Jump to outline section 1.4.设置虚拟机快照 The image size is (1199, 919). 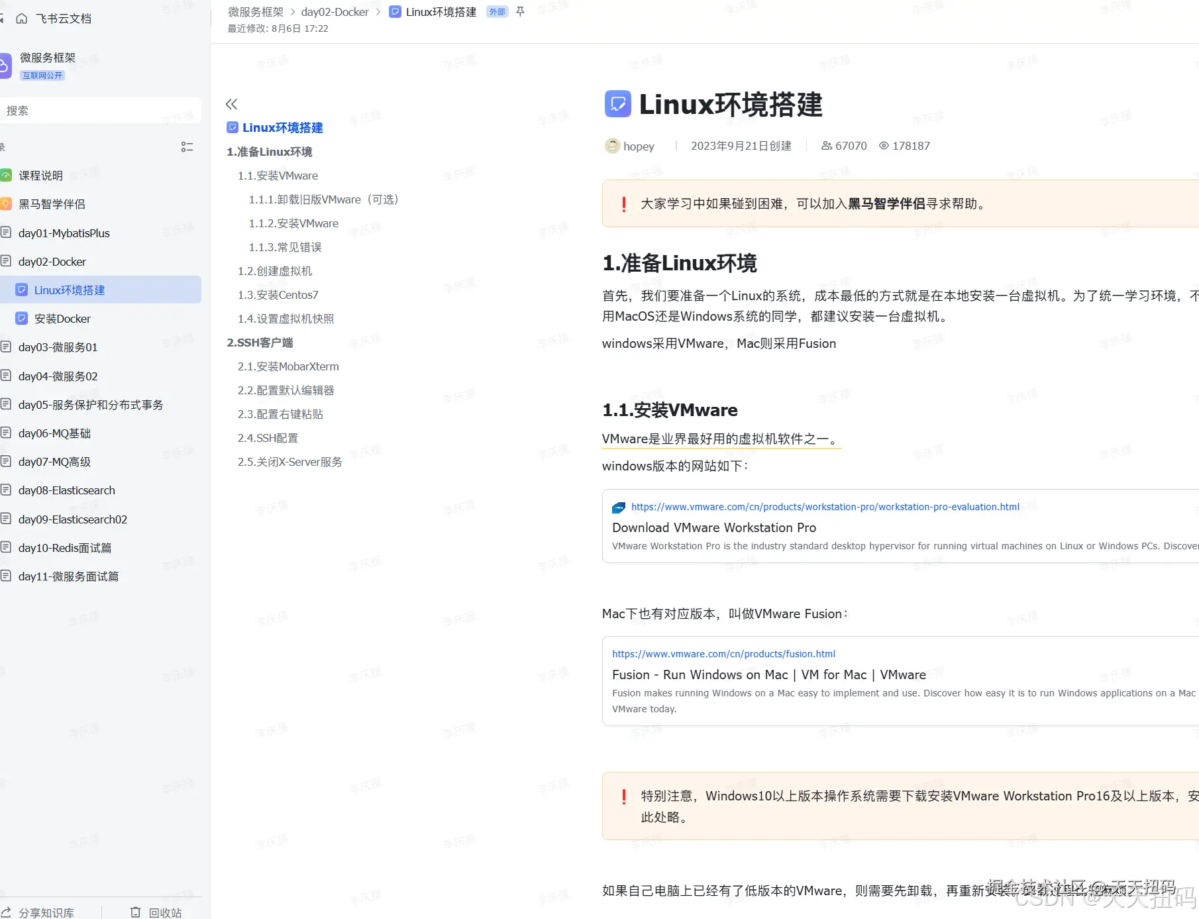[x=286, y=319]
